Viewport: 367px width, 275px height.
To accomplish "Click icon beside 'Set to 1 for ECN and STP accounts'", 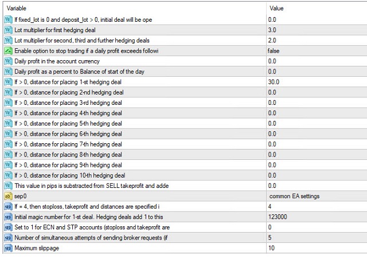I will (8, 227).
